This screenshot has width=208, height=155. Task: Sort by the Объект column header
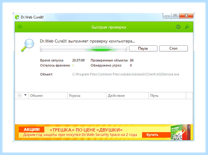pyautogui.click(x=48, y=96)
